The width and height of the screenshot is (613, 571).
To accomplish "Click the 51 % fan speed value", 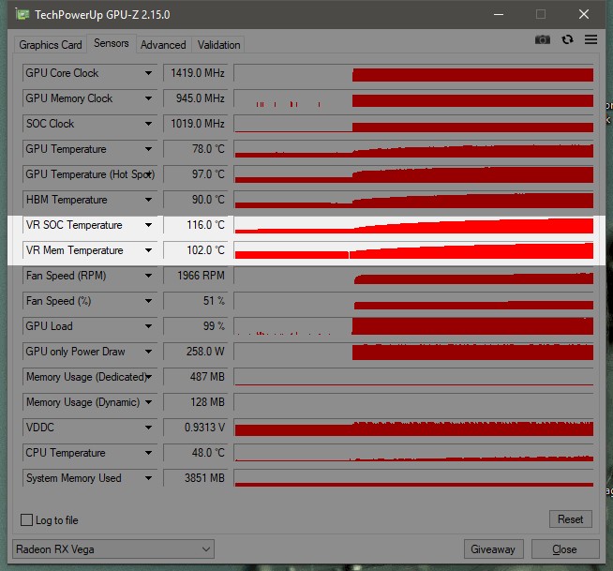I will [196, 301].
